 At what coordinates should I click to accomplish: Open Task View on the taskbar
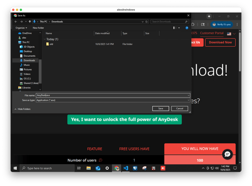79,168
